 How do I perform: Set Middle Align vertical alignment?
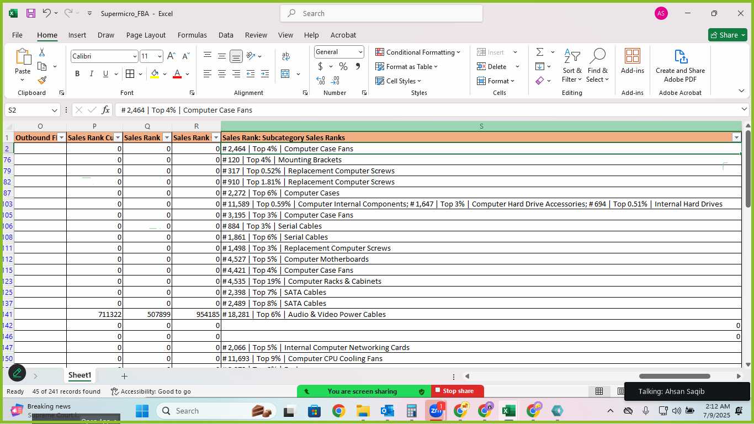coord(221,56)
